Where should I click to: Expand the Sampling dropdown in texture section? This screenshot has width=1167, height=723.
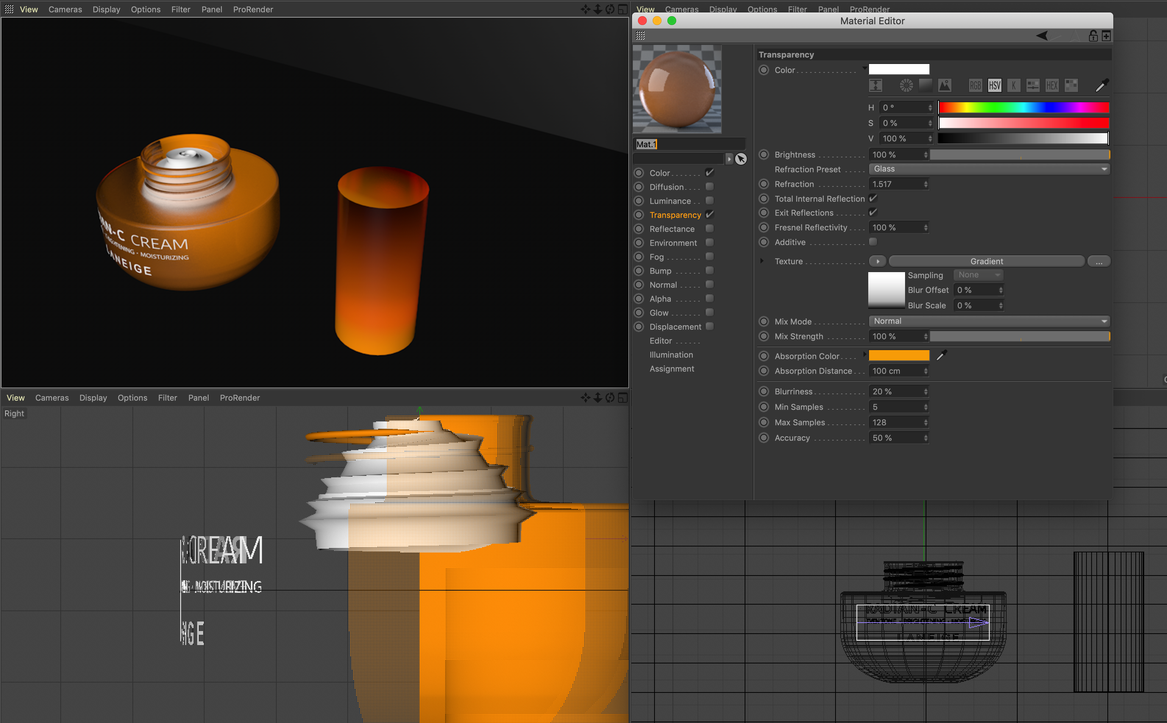979,275
